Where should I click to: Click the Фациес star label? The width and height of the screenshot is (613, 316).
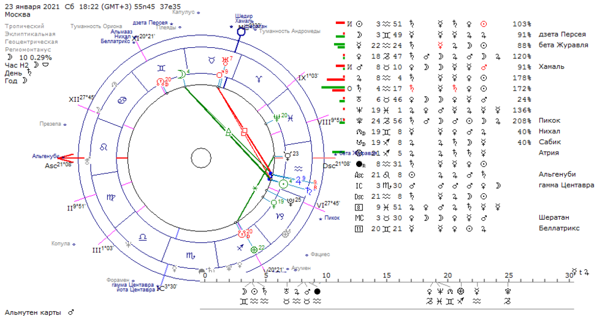pos(320,255)
